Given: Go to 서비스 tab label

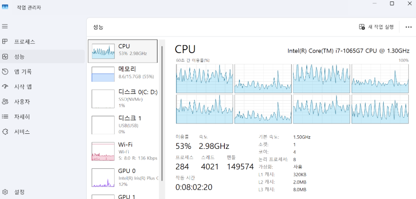Looking at the screenshot, I should (22, 131).
